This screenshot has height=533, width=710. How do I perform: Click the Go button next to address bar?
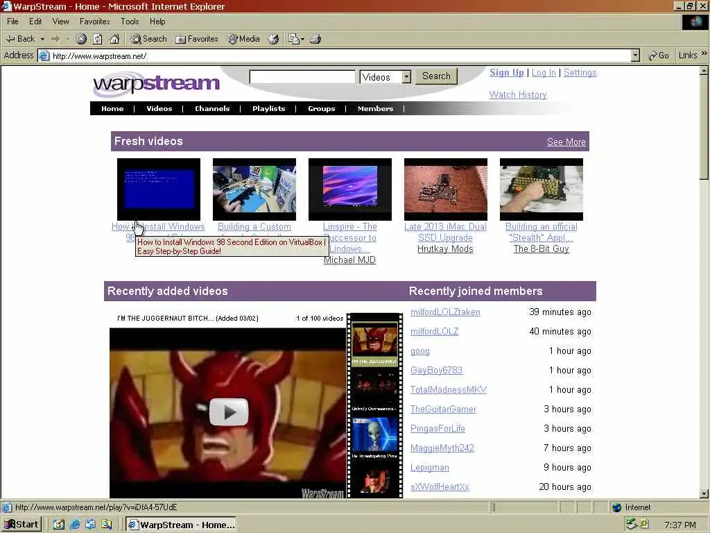[659, 56]
